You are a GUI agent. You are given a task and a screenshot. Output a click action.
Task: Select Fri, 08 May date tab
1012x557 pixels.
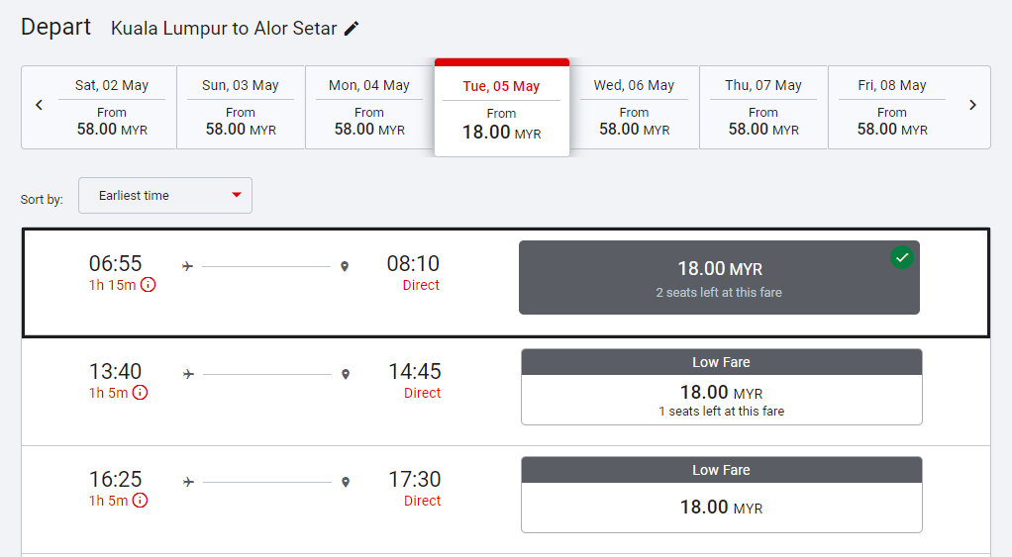tap(892, 107)
